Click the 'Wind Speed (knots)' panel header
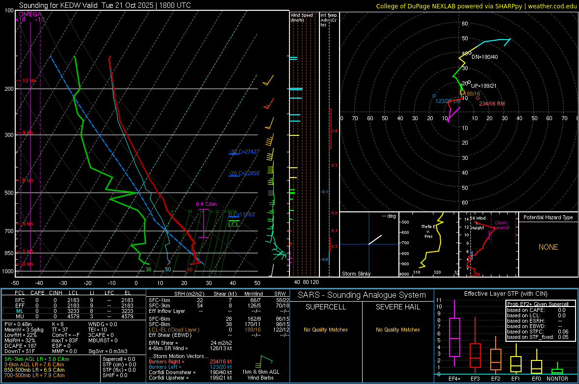 (302, 17)
